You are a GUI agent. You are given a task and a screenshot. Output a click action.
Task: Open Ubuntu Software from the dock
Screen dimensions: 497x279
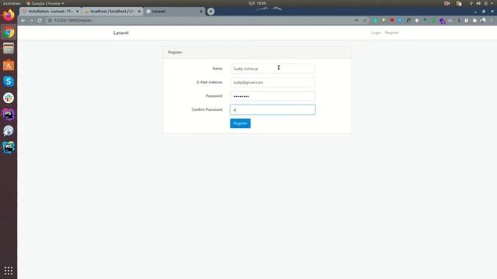tap(9, 65)
